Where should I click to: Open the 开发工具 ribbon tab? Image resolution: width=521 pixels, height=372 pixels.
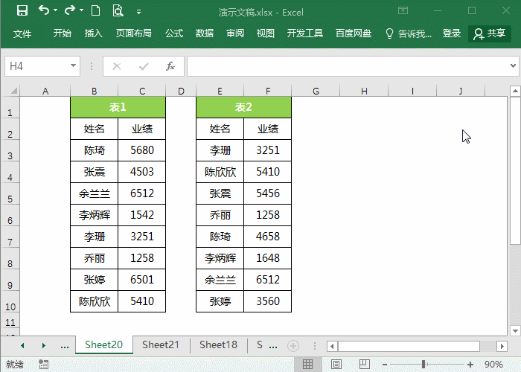[x=304, y=33]
